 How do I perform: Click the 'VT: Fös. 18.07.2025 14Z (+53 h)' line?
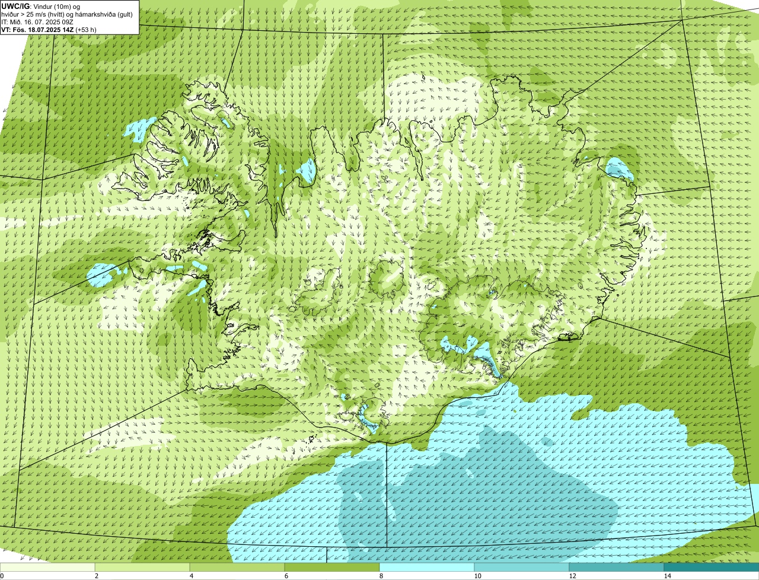(x=49, y=29)
